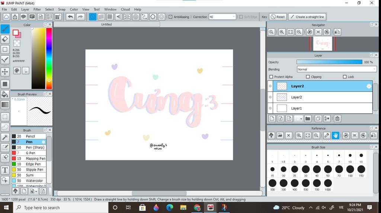Open Layer2 settings gear
Screen dimensions: 381x213
click(369, 86)
